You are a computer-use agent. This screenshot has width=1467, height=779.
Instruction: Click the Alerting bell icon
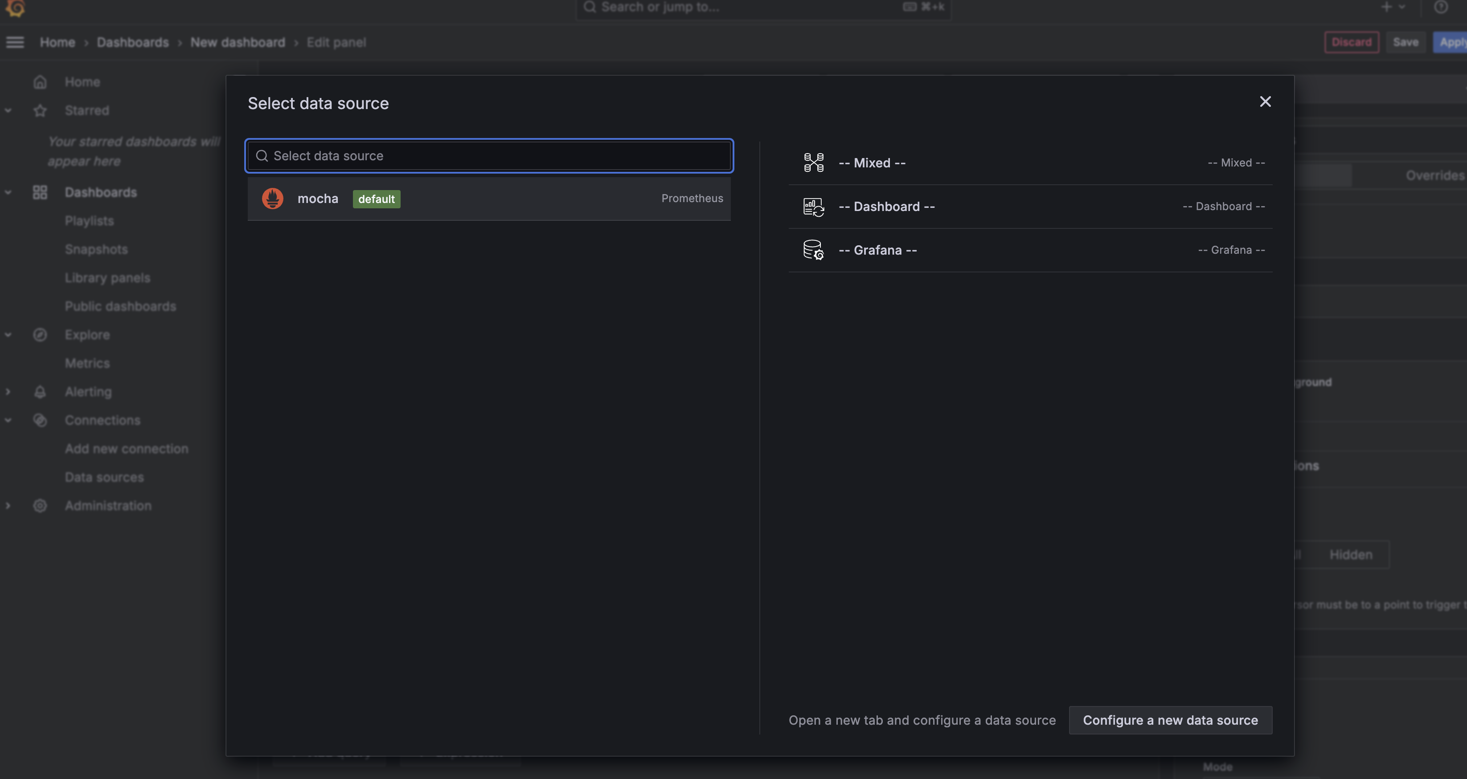coord(40,391)
